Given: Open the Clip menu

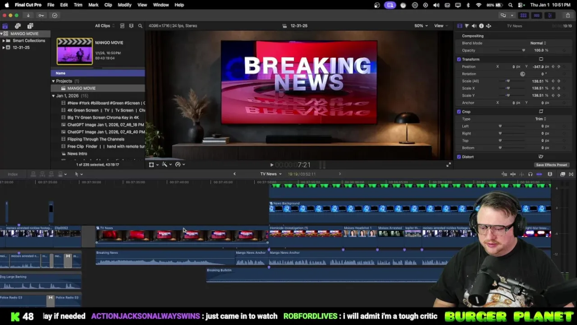Looking at the screenshot, I should click(x=108, y=5).
